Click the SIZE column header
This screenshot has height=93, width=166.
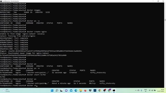[x=48, y=12]
